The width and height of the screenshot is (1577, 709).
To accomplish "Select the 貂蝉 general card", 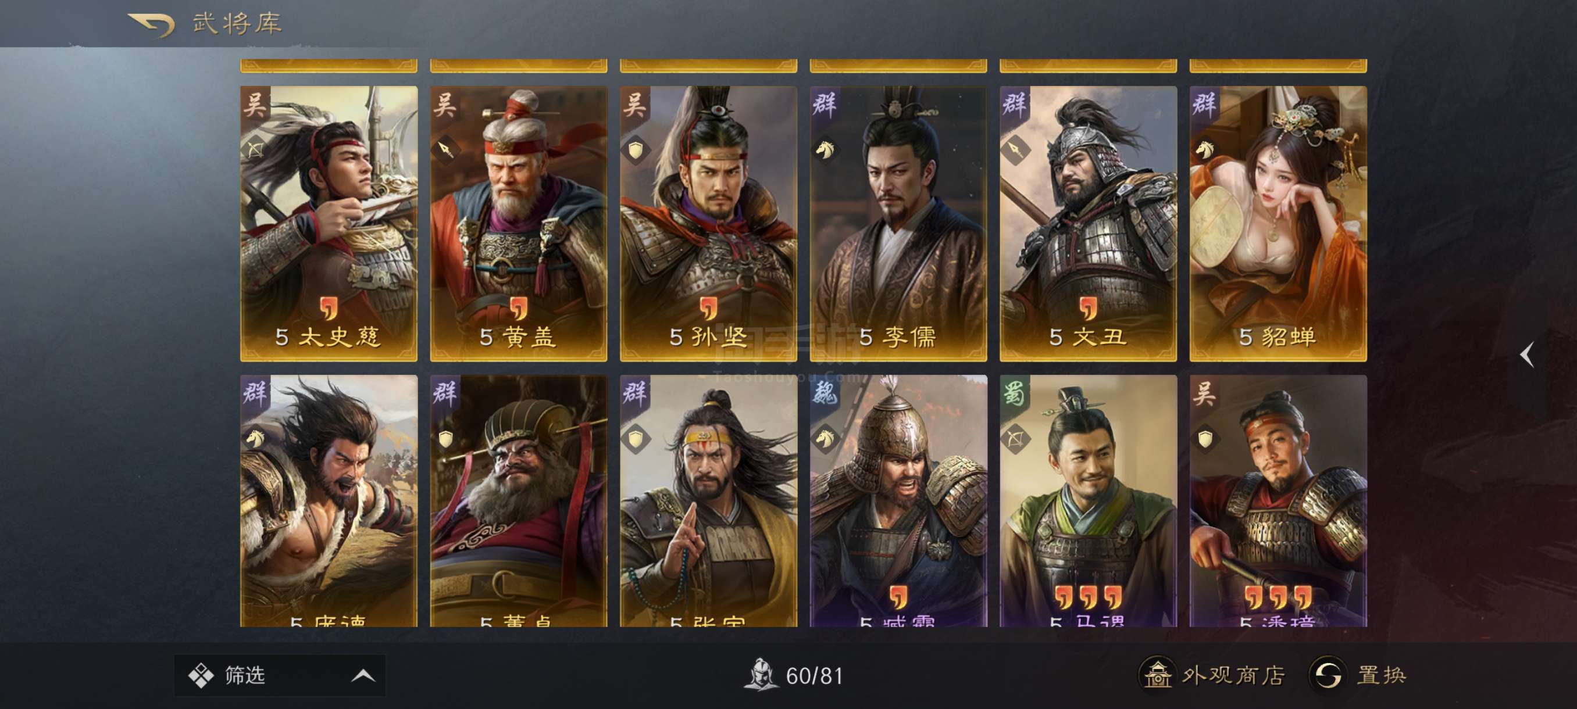I will 1278,224.
